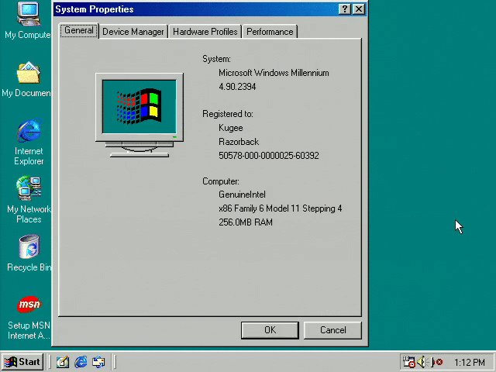Click Show Desktop quick launch icon
The height and width of the screenshot is (372, 496).
pyautogui.click(x=63, y=362)
